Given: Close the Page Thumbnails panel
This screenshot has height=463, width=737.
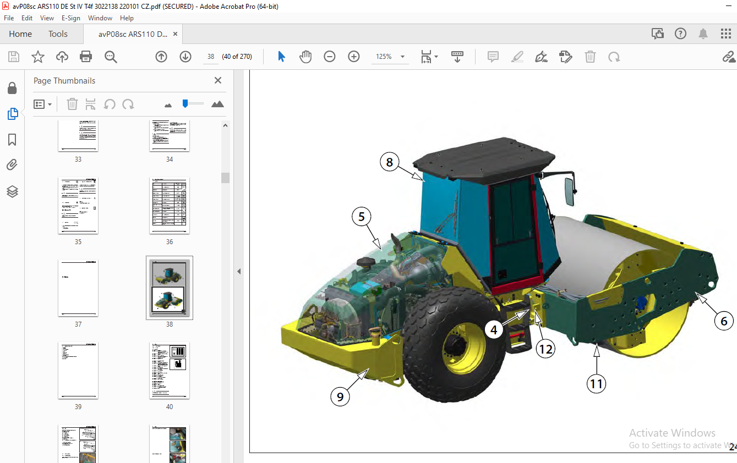Looking at the screenshot, I should coord(218,80).
